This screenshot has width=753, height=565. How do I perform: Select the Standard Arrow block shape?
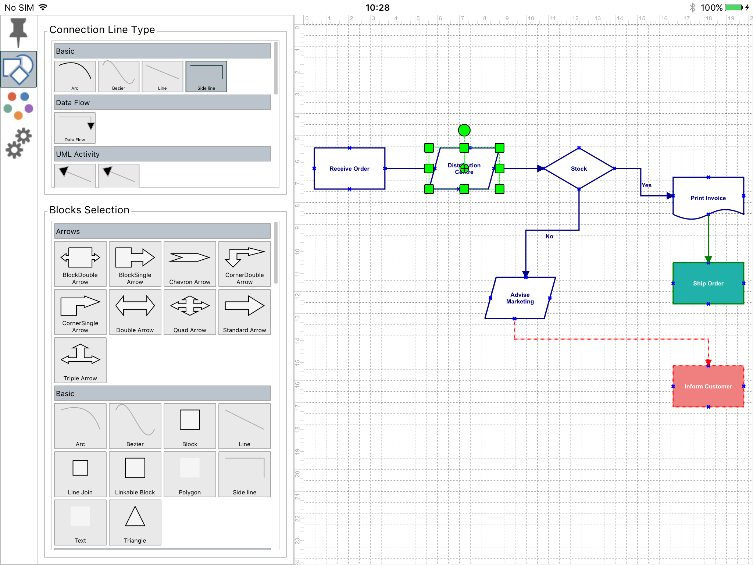[x=244, y=312]
